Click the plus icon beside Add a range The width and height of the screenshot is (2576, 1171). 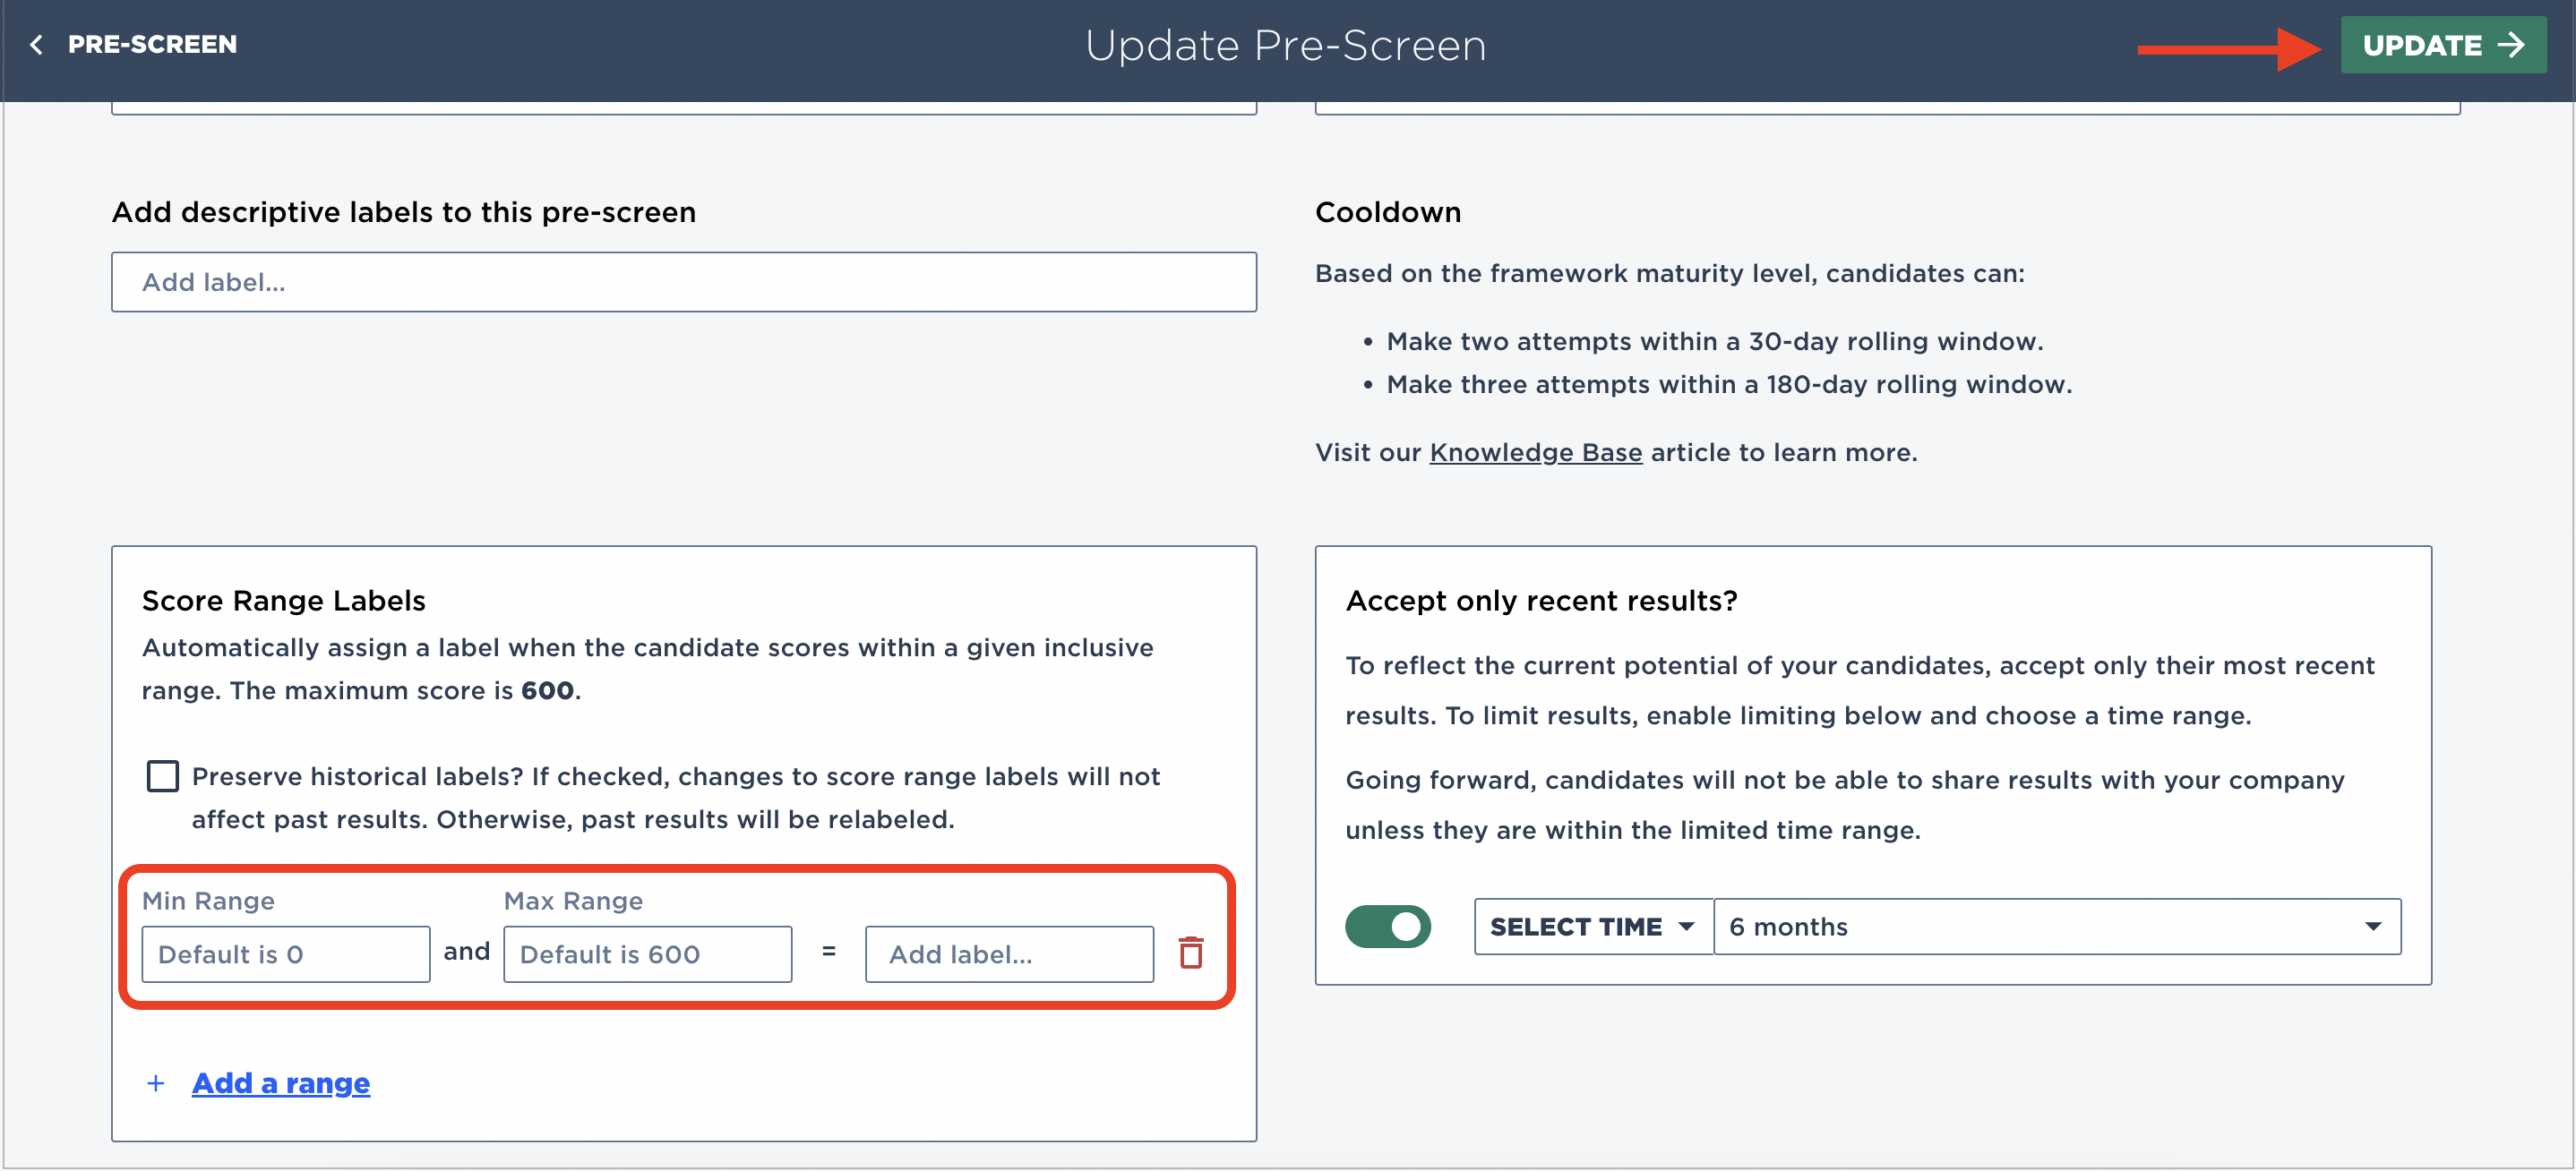click(156, 1082)
